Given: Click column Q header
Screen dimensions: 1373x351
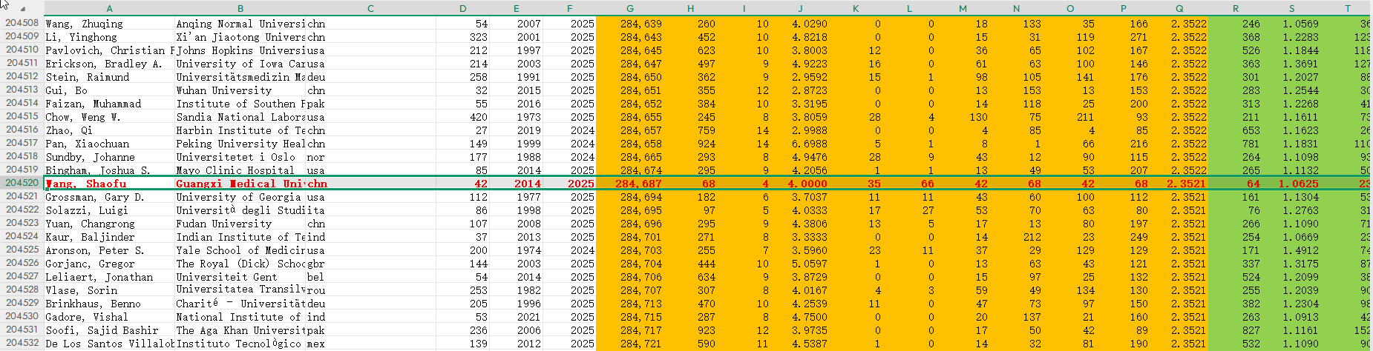Looking at the screenshot, I should (x=1179, y=8).
